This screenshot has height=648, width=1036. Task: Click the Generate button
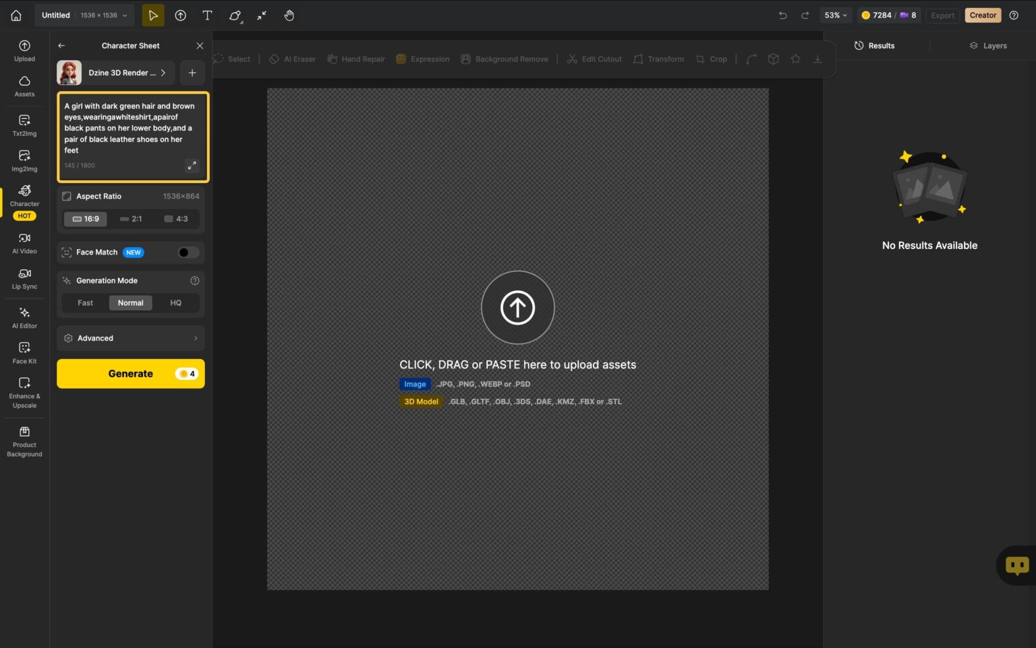(130, 373)
